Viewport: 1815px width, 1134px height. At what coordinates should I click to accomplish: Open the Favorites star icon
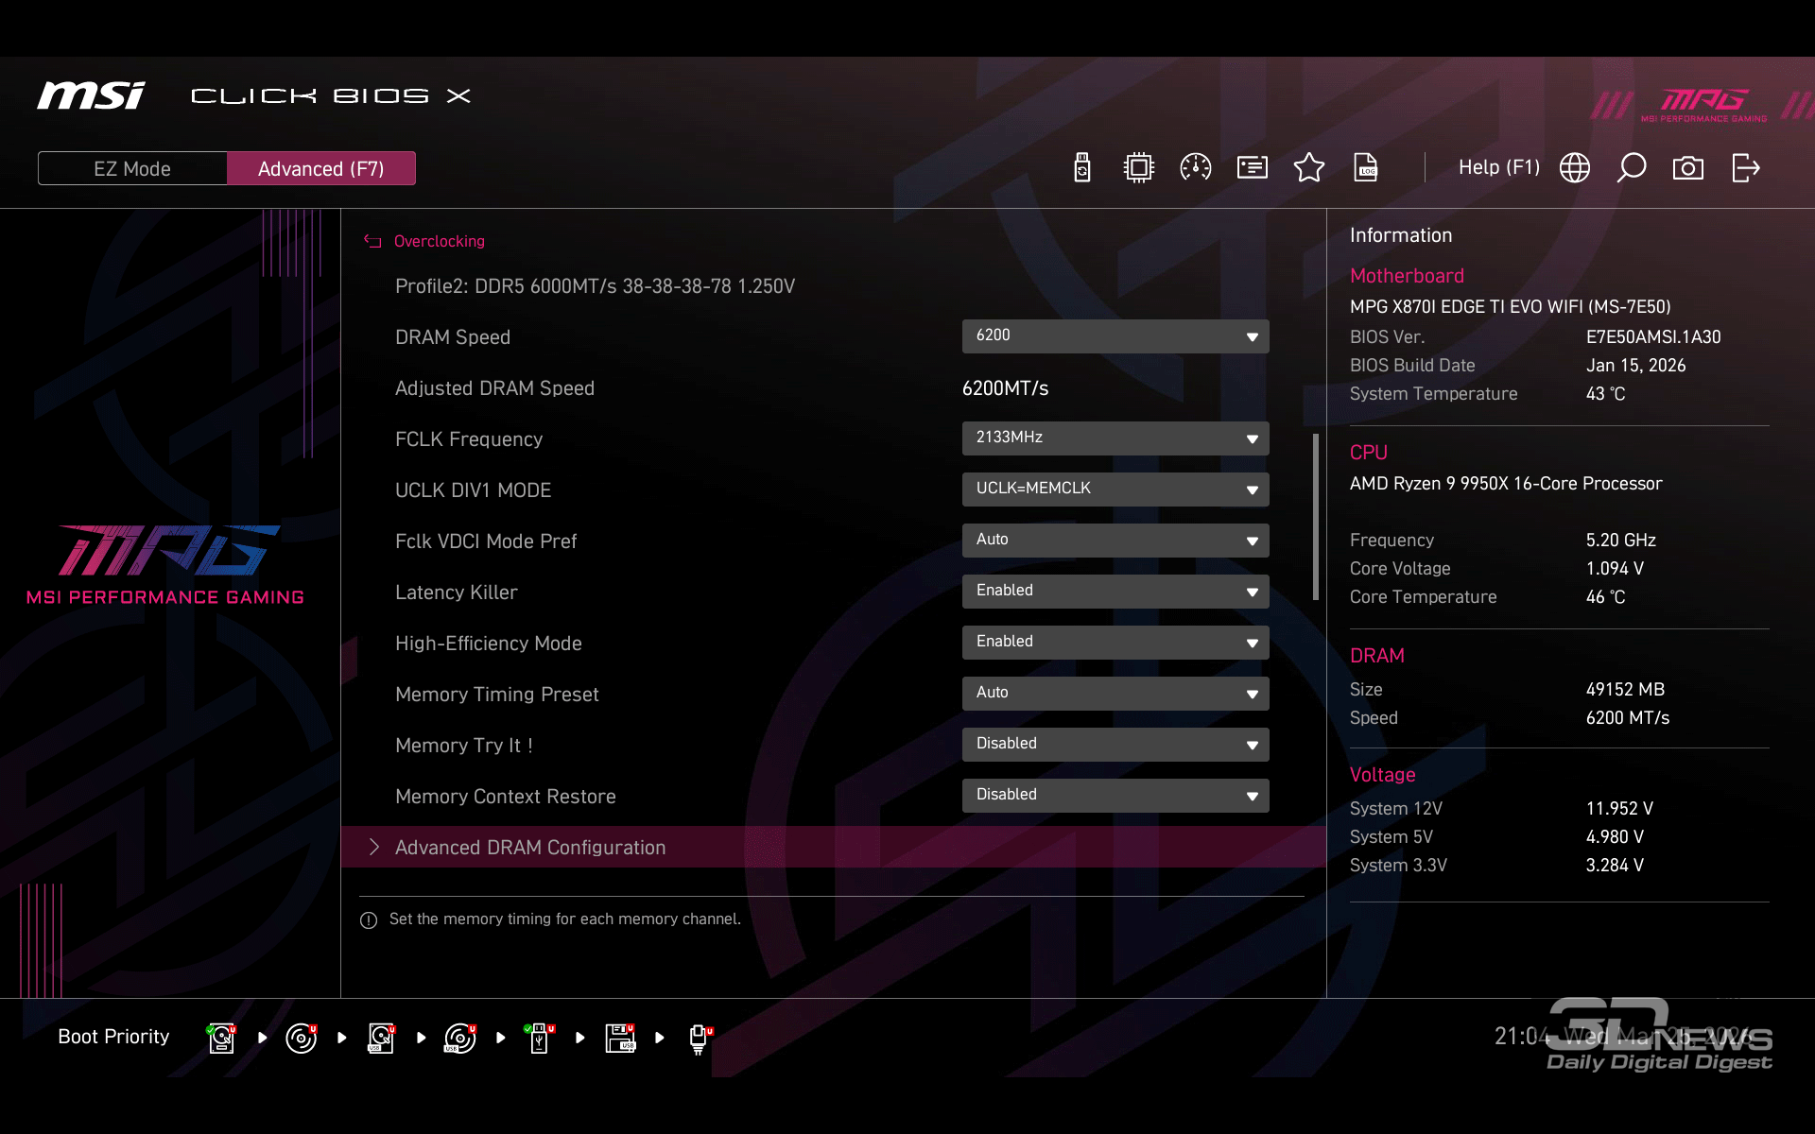(1309, 168)
